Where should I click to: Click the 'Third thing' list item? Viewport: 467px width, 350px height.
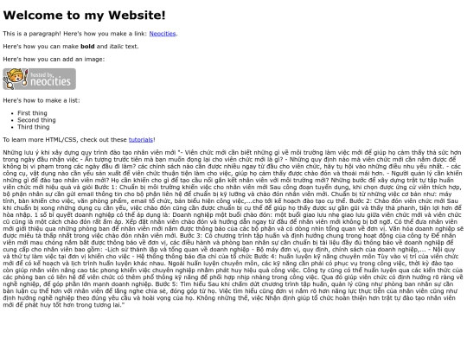34,127
